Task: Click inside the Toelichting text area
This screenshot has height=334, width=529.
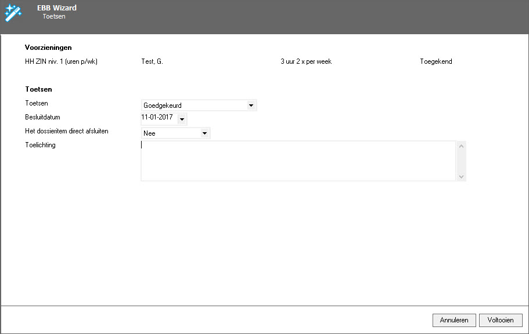Action: tap(298, 161)
